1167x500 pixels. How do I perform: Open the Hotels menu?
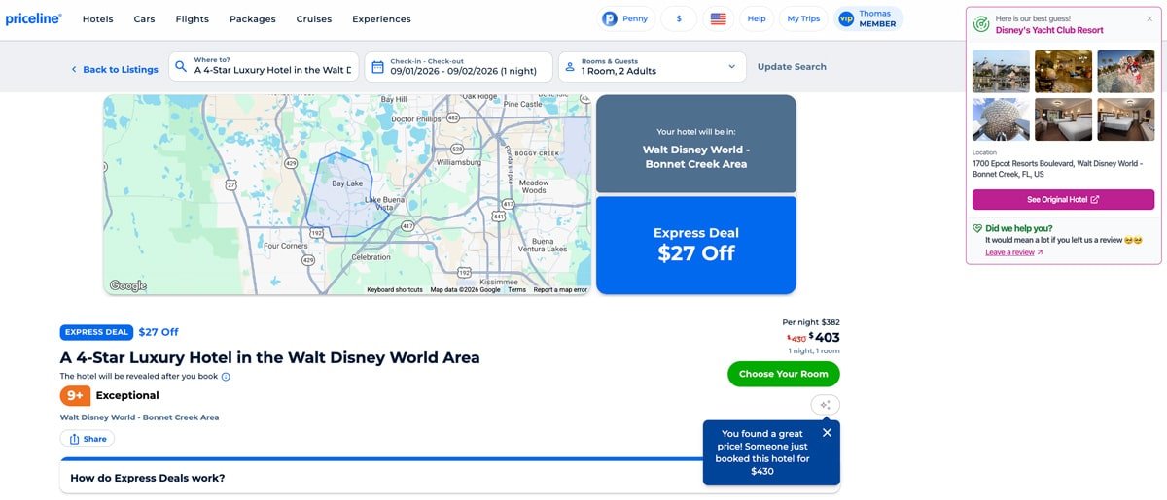click(97, 18)
